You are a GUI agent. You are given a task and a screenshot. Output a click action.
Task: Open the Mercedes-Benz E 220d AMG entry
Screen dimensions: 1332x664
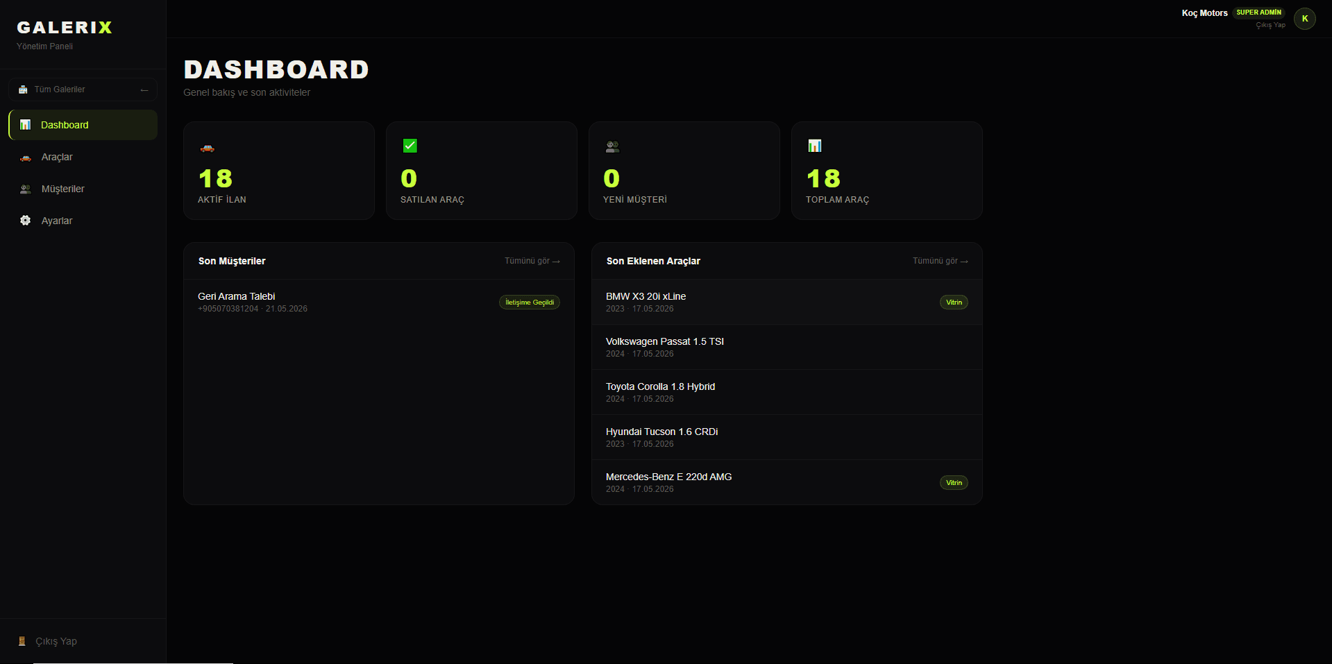[787, 482]
